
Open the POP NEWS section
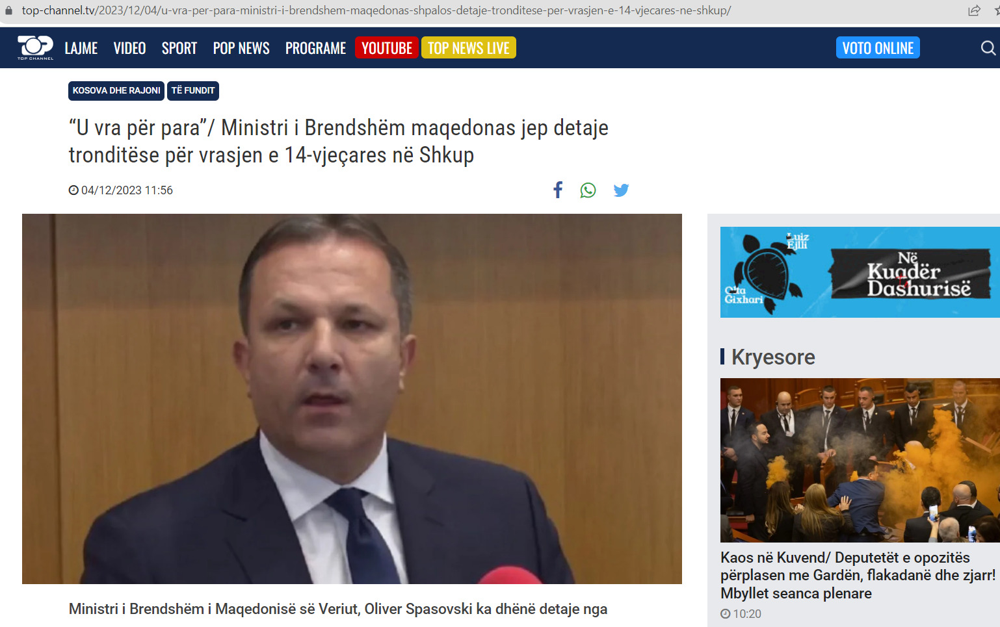(x=241, y=48)
